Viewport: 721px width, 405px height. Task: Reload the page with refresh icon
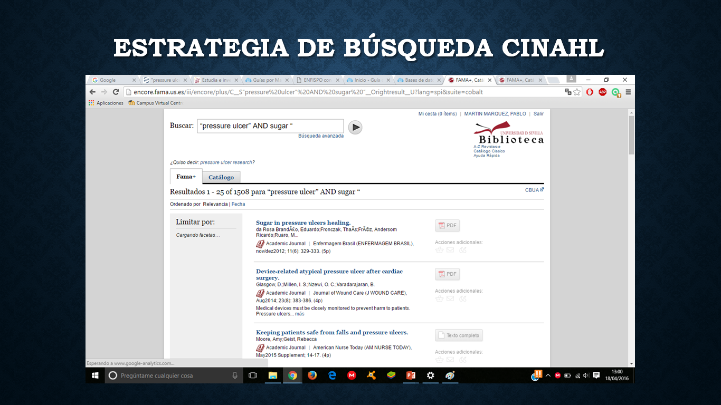tap(116, 92)
